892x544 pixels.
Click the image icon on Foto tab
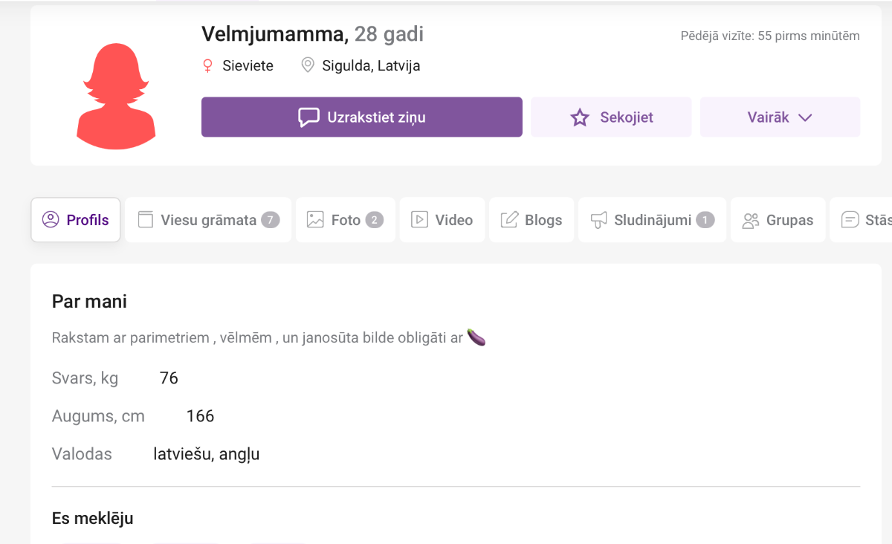[315, 220]
